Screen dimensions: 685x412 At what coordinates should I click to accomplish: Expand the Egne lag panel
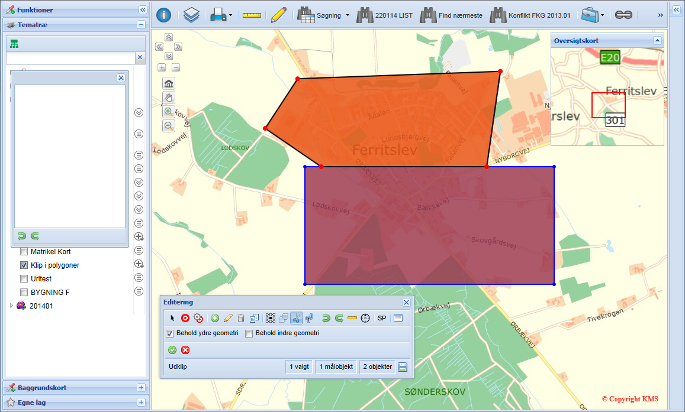(x=141, y=403)
